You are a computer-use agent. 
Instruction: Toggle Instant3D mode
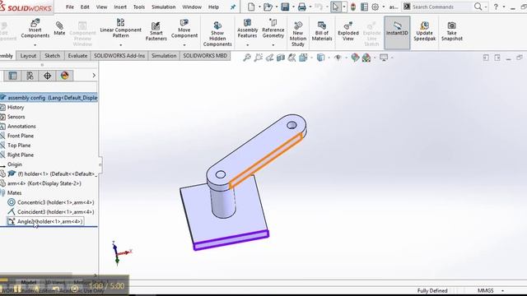pyautogui.click(x=397, y=33)
